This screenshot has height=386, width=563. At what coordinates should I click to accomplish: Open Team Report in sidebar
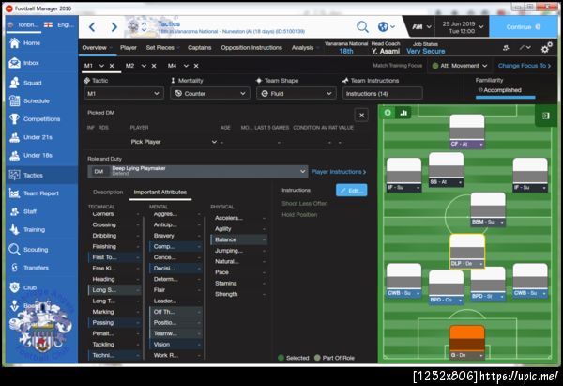(x=41, y=193)
